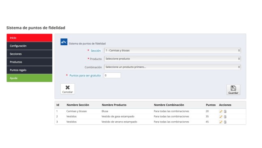Click the Combinación field label
This screenshot has width=262, height=148.
click(x=93, y=67)
